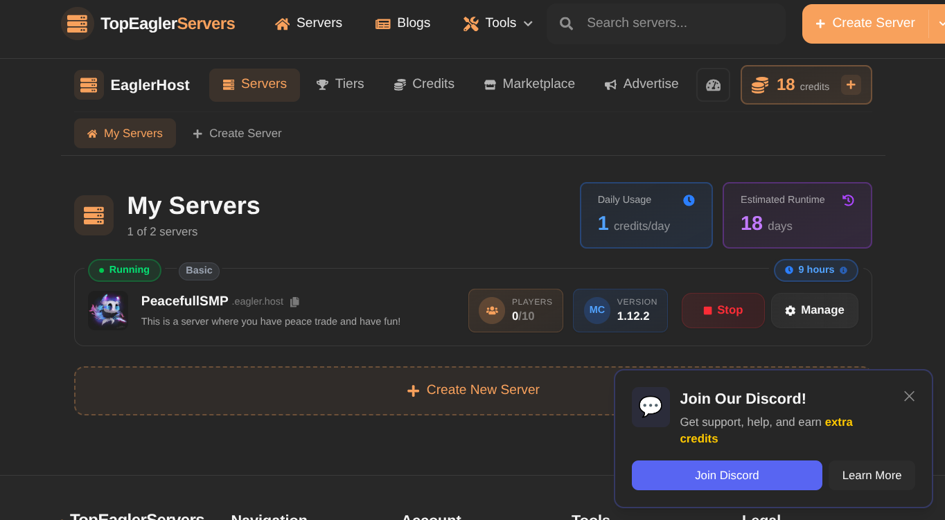Open the Tiers tab
945x520 pixels.
pyautogui.click(x=340, y=84)
